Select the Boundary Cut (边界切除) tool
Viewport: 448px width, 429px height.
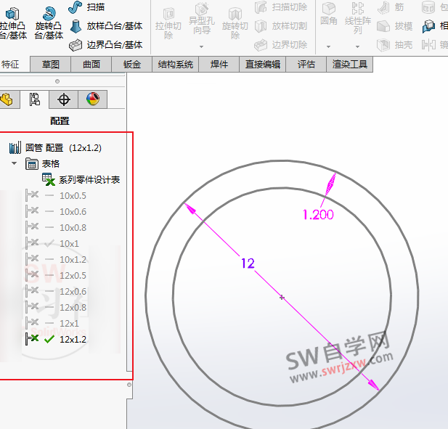click(281, 45)
